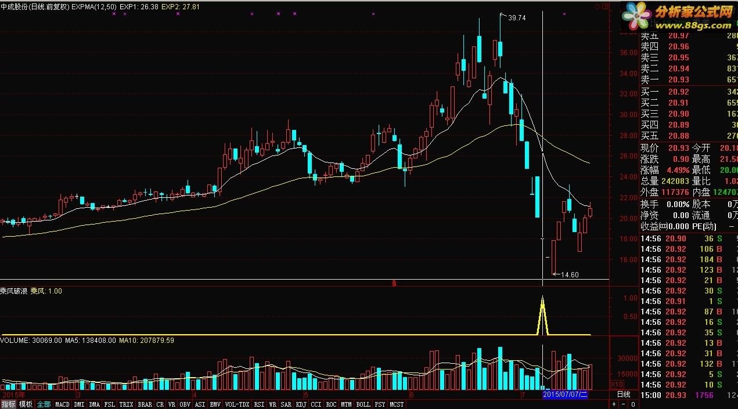Click the 涨幅 4.49% value
The width and height of the screenshot is (738, 409).
click(x=678, y=170)
